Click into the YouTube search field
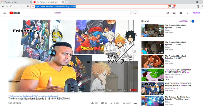203x106 pixels. [x=92, y=13]
